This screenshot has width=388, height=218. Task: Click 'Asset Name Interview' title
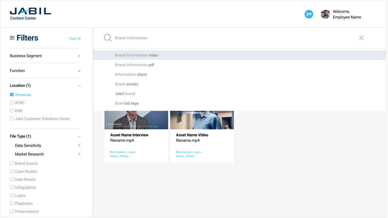130,135
